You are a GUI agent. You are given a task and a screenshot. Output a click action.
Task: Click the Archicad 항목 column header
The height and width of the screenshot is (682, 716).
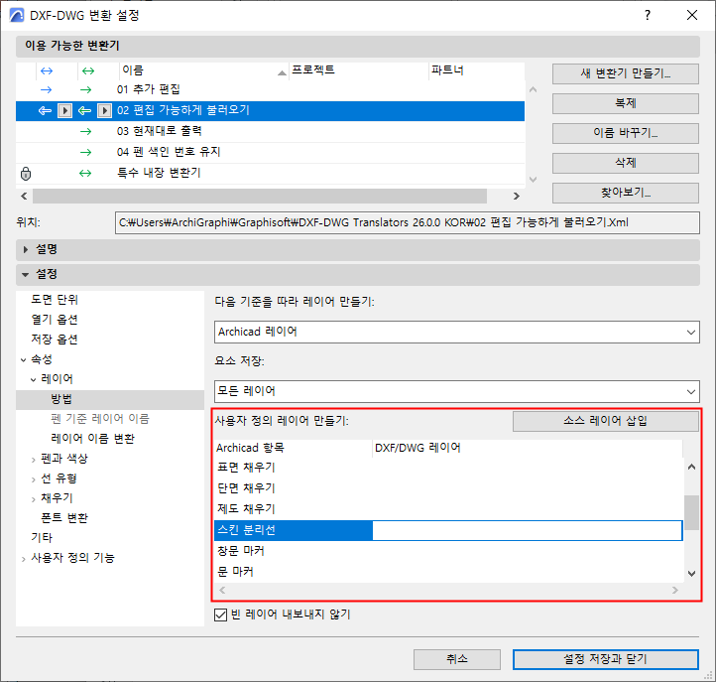(294, 449)
